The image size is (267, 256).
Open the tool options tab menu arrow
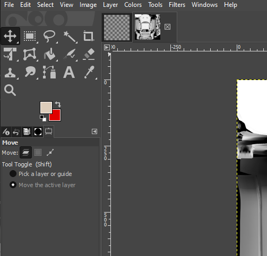(94, 131)
